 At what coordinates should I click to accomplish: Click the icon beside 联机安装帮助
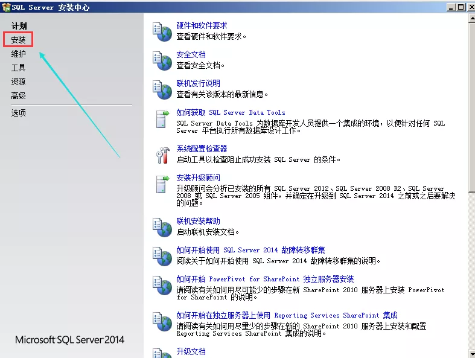(x=162, y=228)
